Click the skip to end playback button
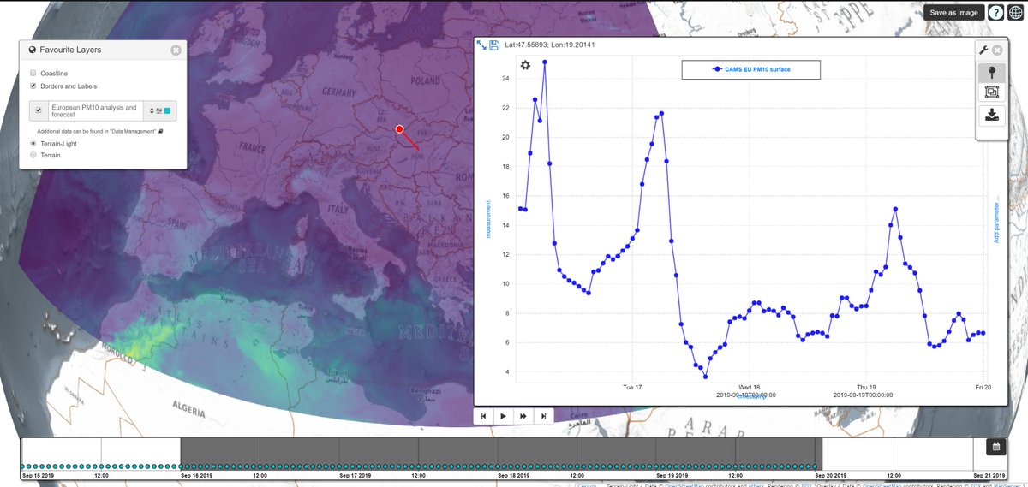 (543, 416)
